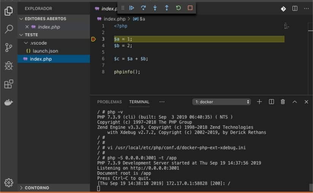Step into the current statement
The height and width of the screenshot is (193, 313).
(155, 8)
